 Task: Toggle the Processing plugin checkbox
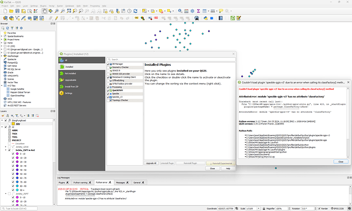click(108, 87)
